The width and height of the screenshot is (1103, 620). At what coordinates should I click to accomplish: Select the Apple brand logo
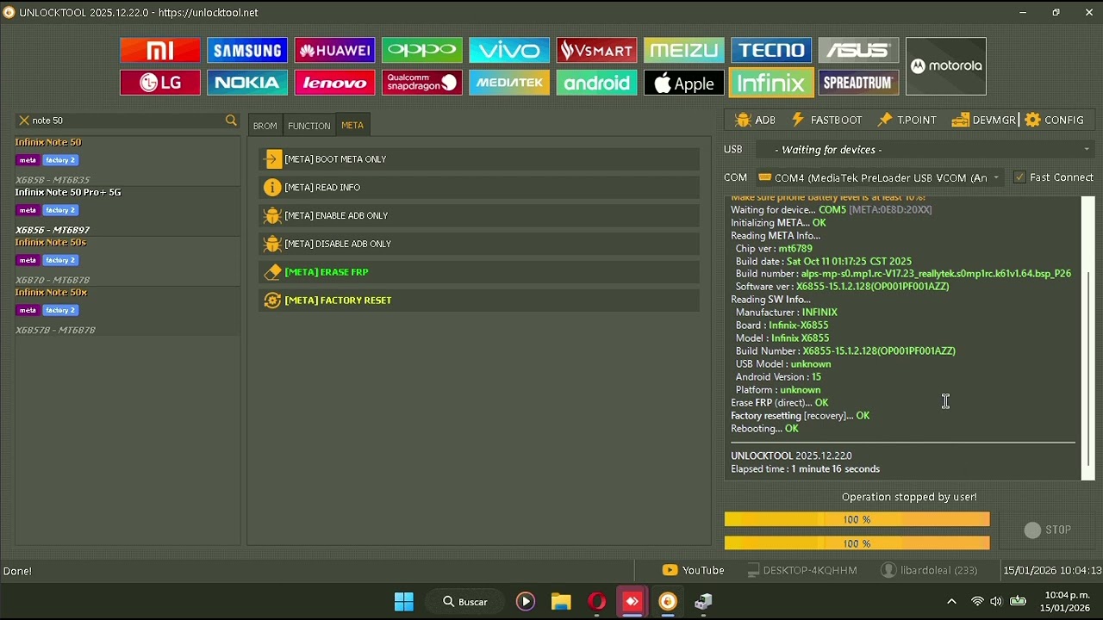pyautogui.click(x=683, y=83)
